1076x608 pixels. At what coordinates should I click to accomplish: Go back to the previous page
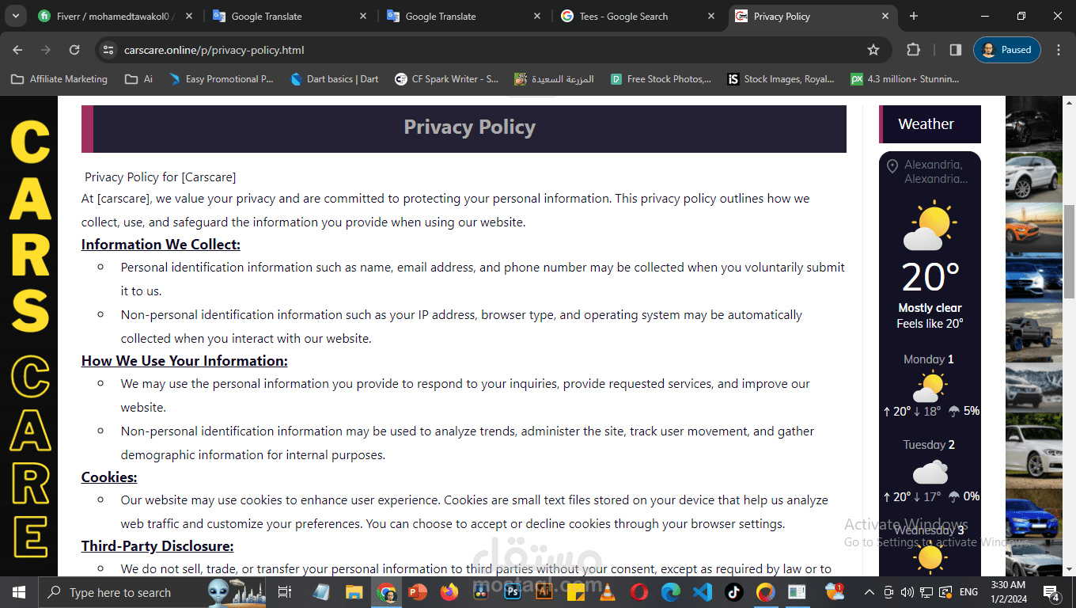pyautogui.click(x=17, y=50)
